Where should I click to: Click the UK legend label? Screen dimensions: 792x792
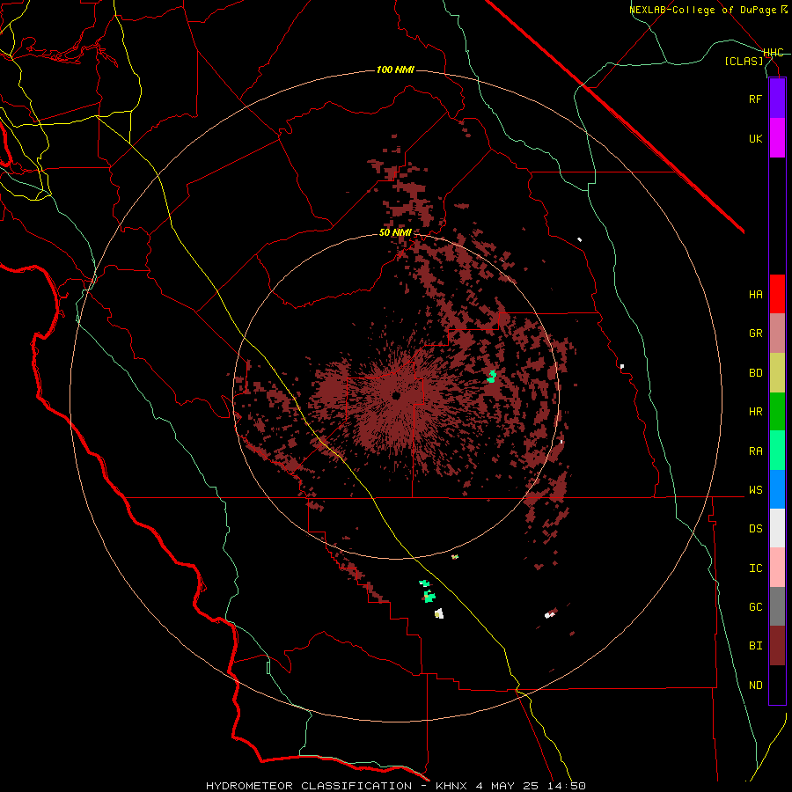pos(755,139)
